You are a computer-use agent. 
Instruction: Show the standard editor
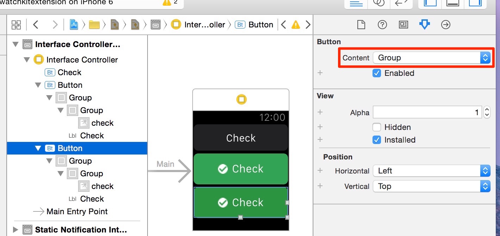pos(356,3)
